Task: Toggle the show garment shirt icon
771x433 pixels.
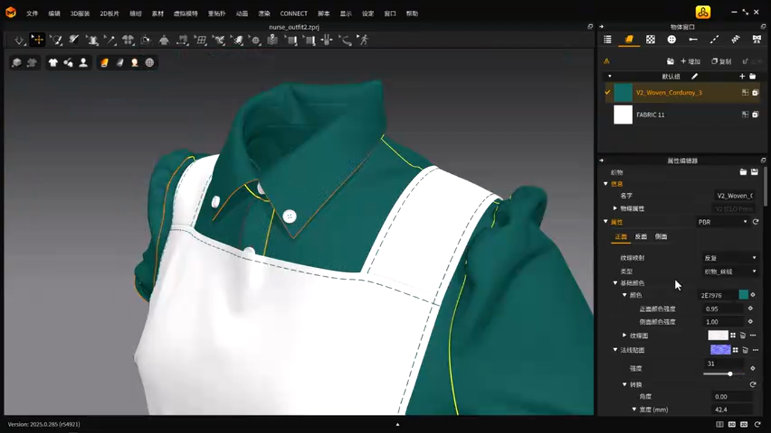Action: pos(53,63)
